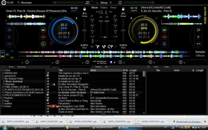Switch to the Vinyl tab
Image resolution: width=208 pixels, height=130 pixels.
tap(113, 8)
